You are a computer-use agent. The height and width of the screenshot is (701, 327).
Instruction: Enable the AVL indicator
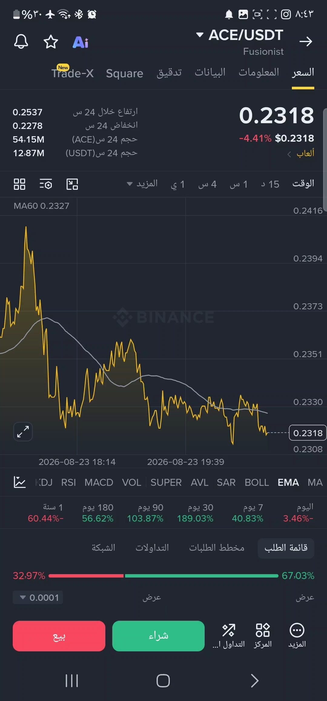coord(200,482)
